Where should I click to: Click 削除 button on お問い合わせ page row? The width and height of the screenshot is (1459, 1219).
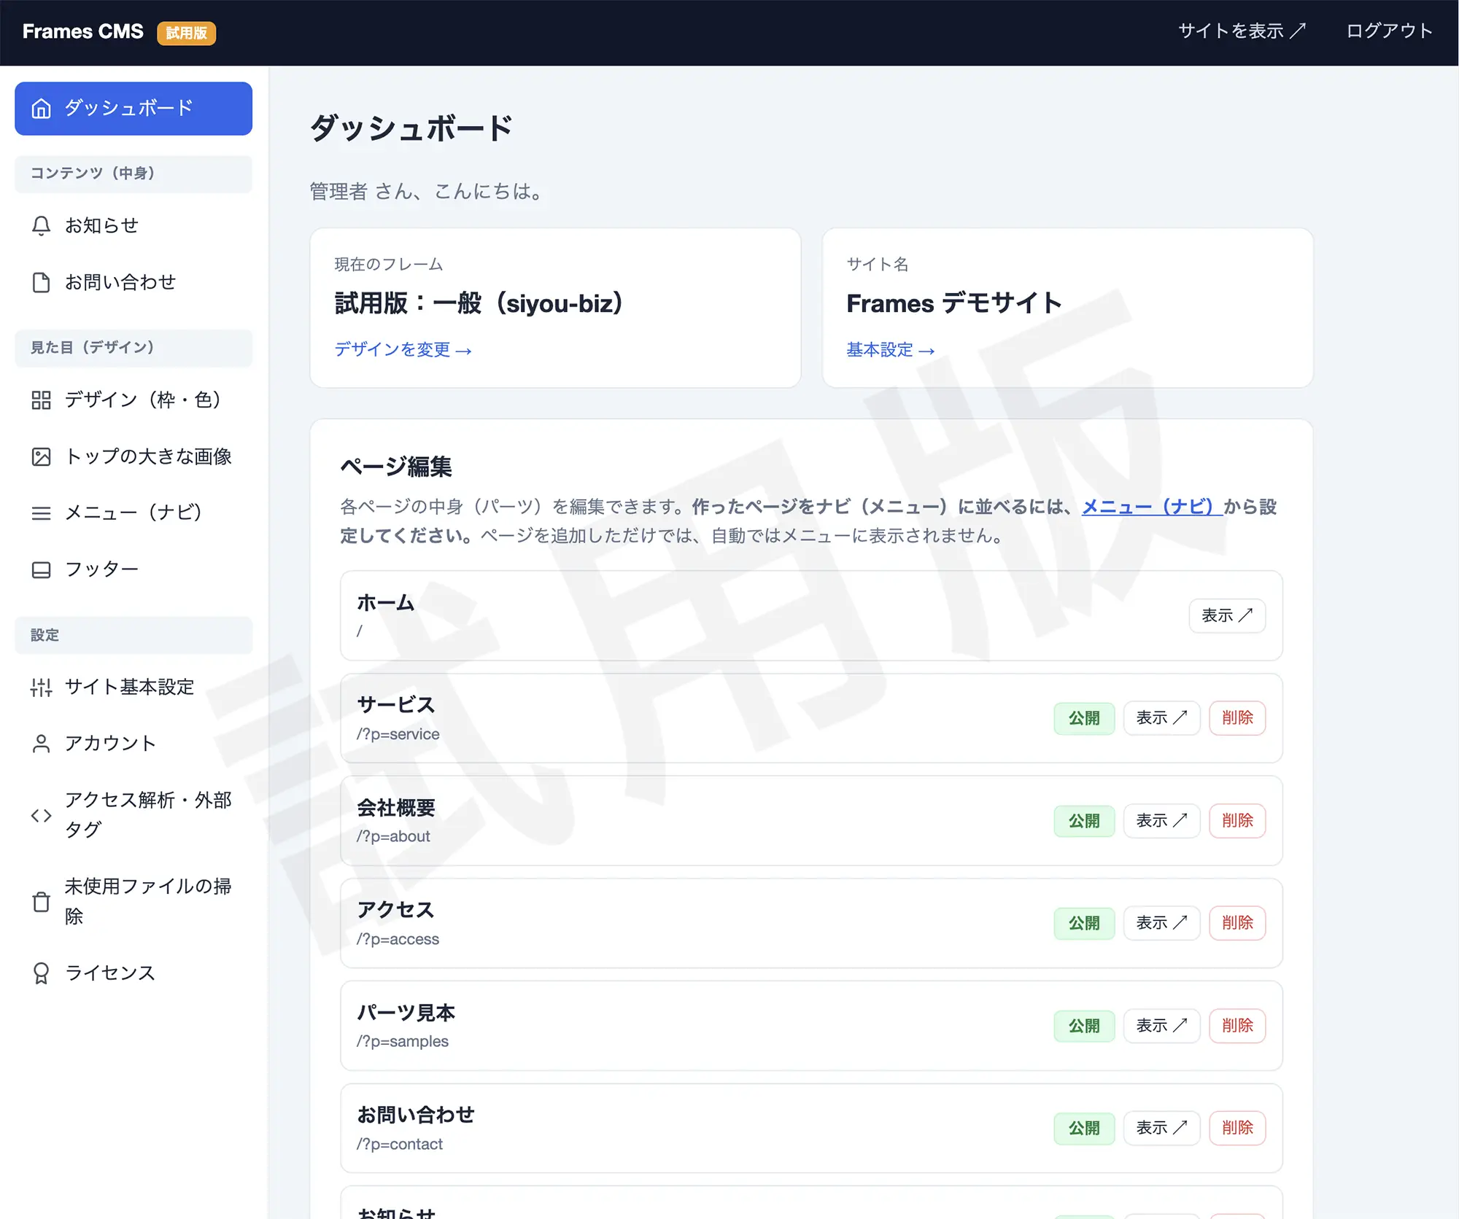[1237, 1129]
